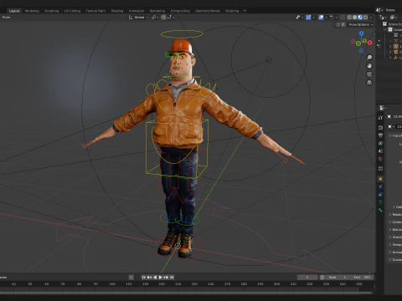Click the blue Z axis on navigation gizmo
Screen dimensions: 402x301
pos(362,33)
